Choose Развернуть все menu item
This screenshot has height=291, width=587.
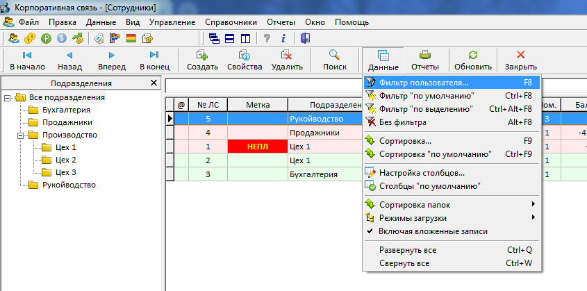coord(452,250)
